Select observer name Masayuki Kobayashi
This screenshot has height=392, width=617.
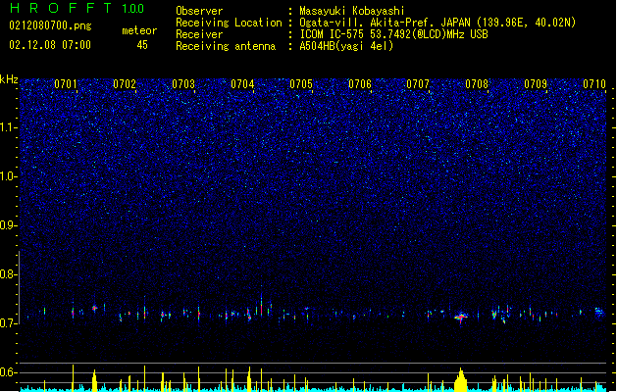[352, 11]
